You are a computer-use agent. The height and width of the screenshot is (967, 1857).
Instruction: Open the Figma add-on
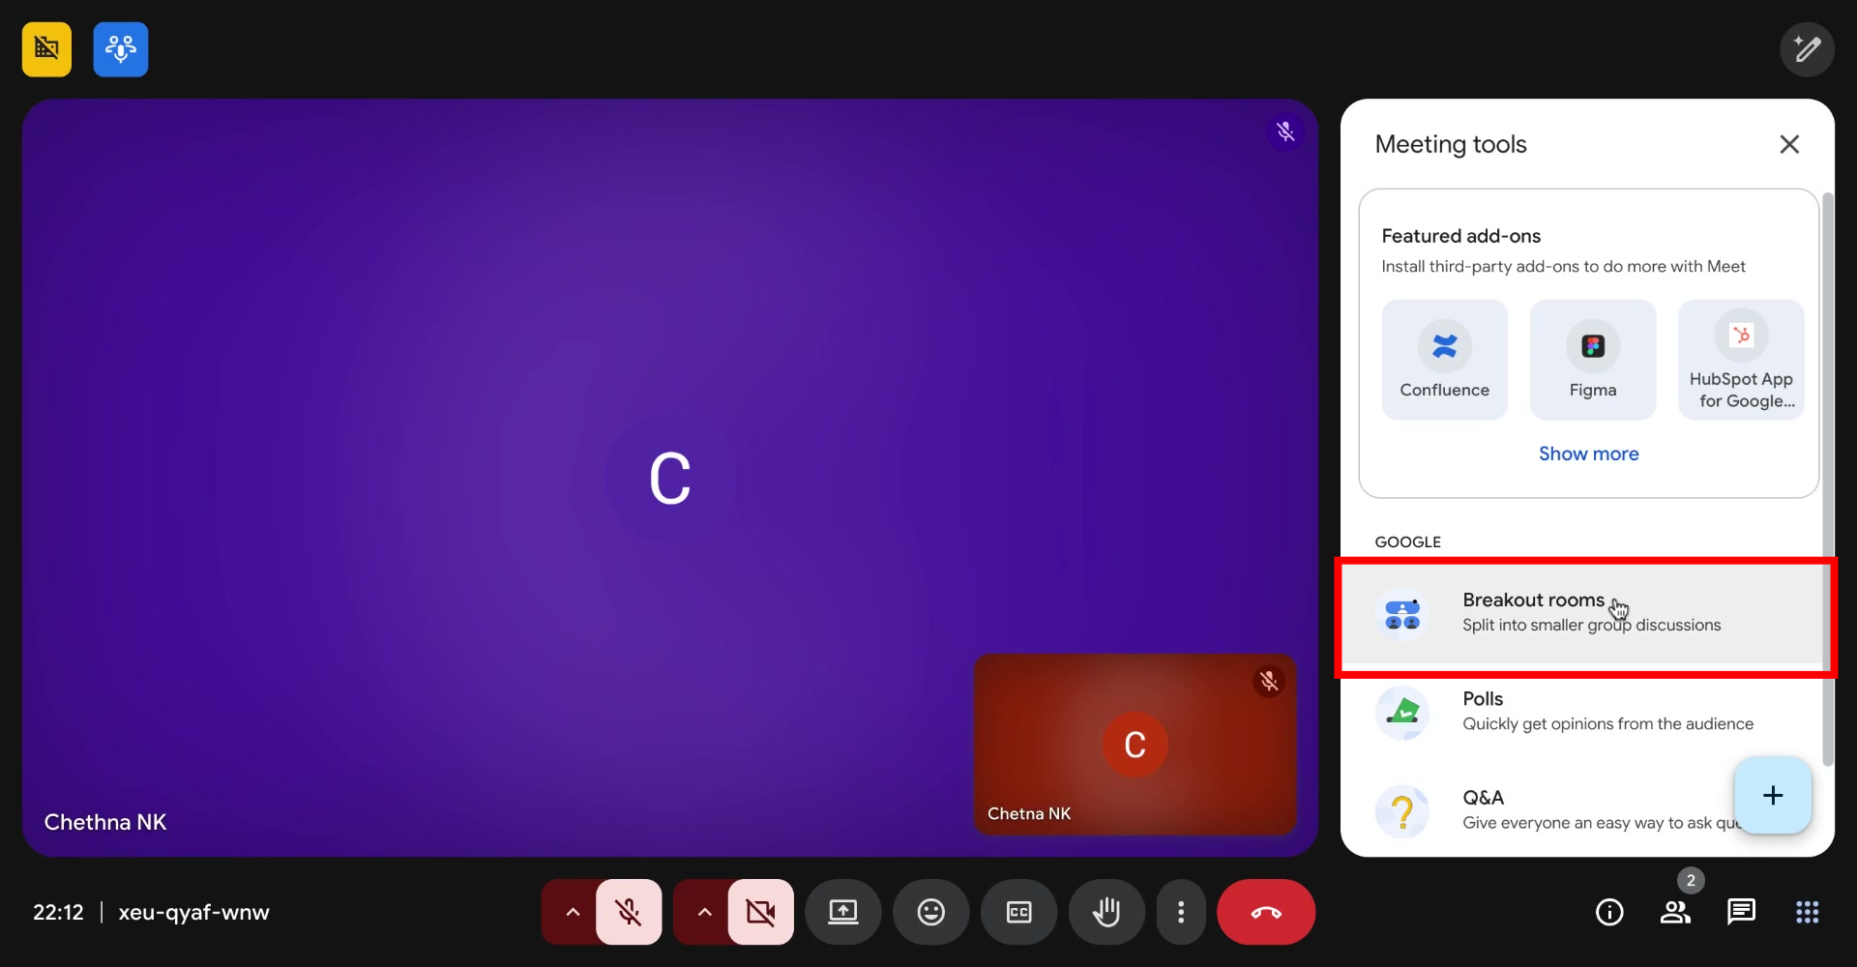click(1592, 360)
